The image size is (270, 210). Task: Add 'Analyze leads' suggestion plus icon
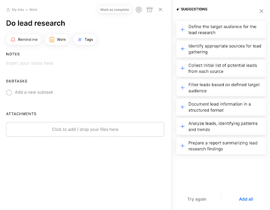(x=182, y=126)
